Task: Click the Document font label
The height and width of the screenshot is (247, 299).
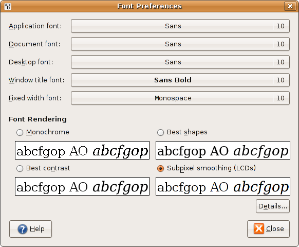Action: click(34, 44)
